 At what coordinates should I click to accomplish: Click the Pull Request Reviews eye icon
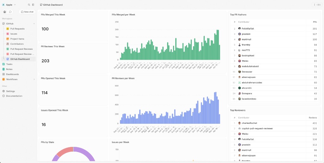(x=8, y=49)
